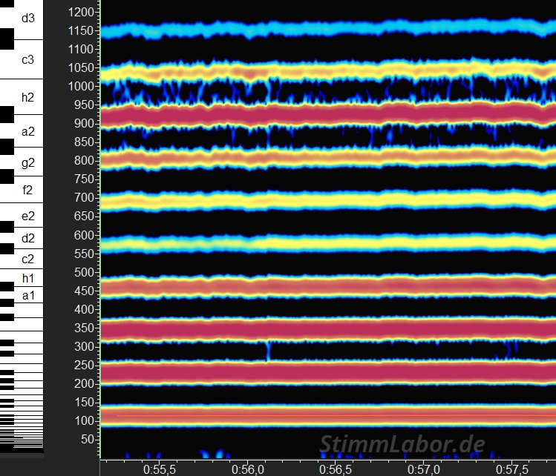The image size is (556, 476).
Task: Click the 0:57,5 mark on the timeline
Action: click(x=513, y=469)
